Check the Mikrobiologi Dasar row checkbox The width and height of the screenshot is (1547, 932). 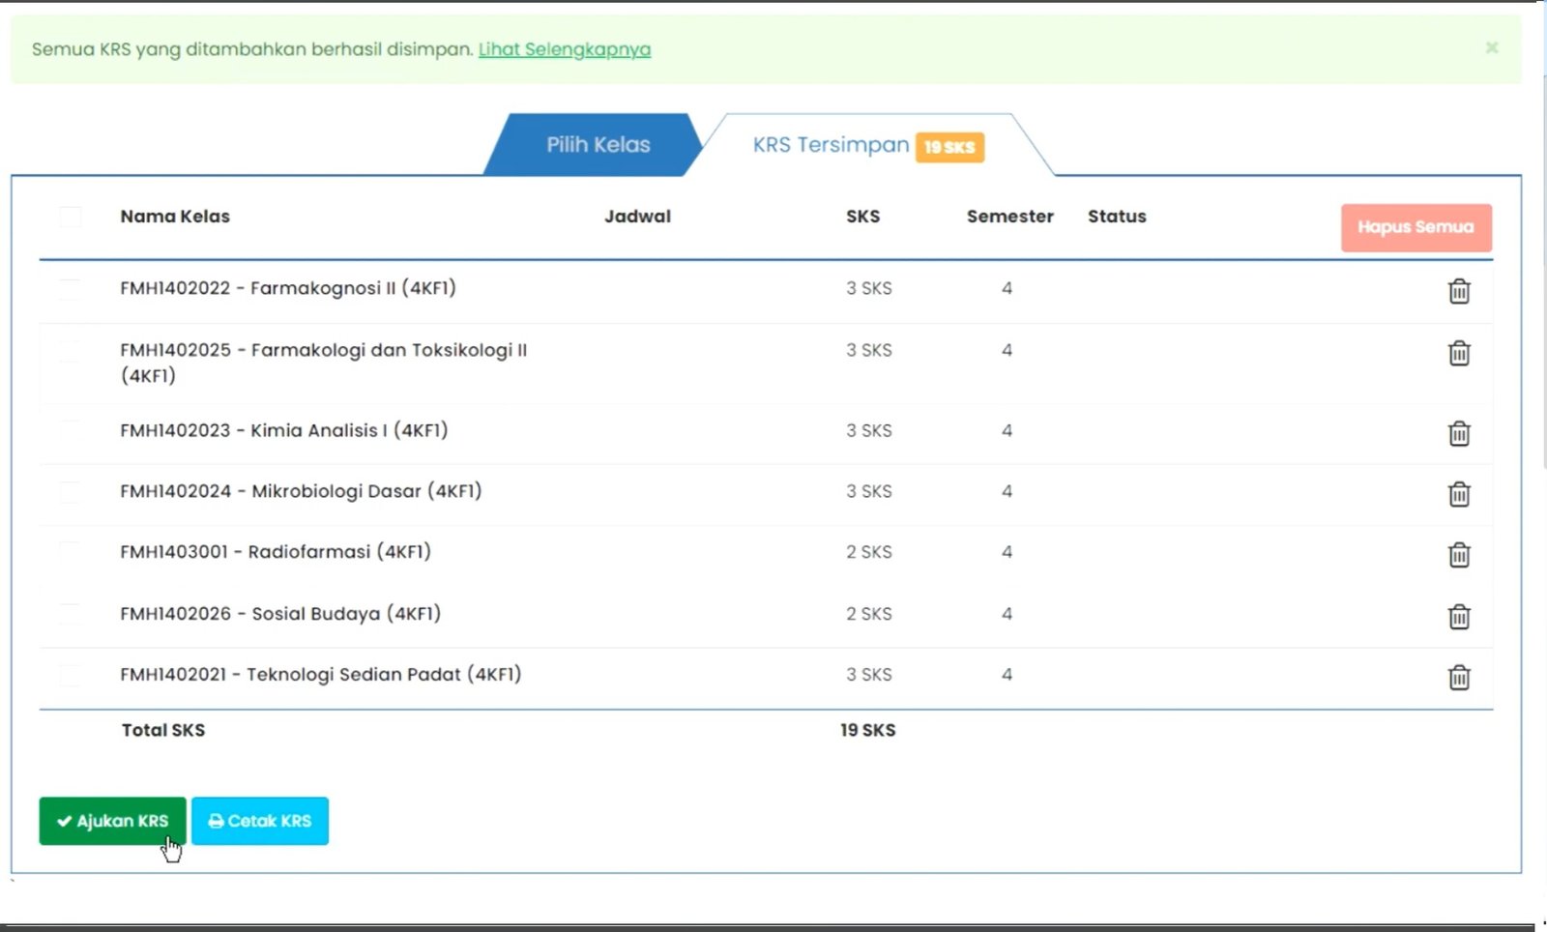click(x=71, y=491)
